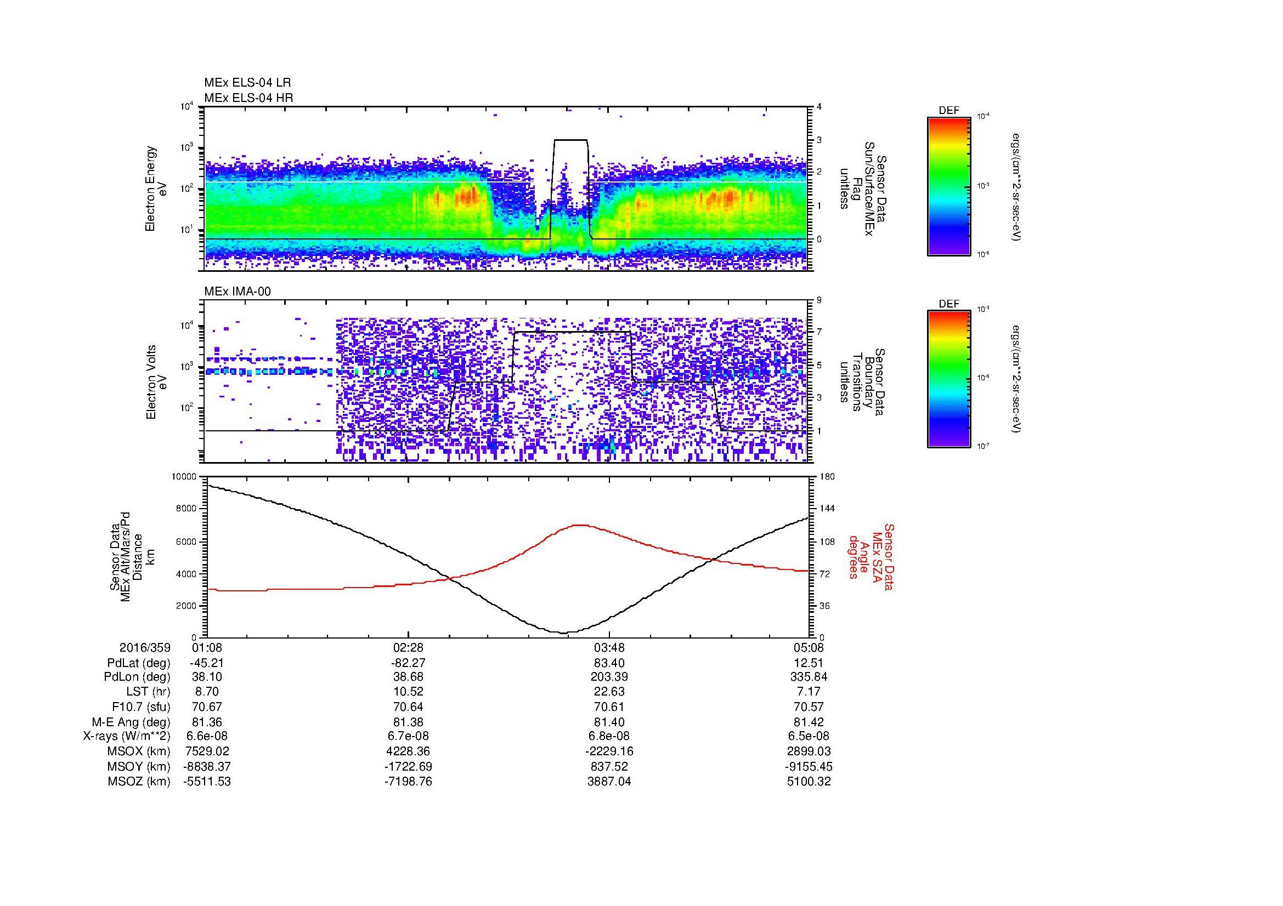
Task: Click the 'PdLon (deg)' row label
Action: (x=137, y=677)
